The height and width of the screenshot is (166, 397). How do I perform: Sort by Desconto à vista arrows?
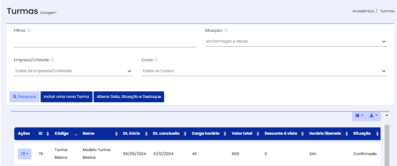coord(303,134)
